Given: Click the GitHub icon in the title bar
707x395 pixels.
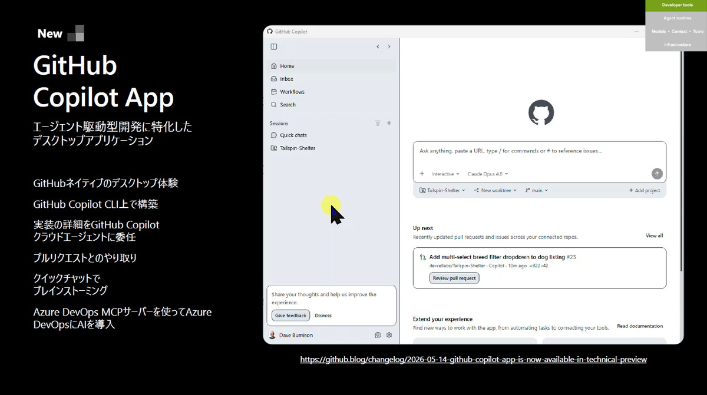Looking at the screenshot, I should pyautogui.click(x=270, y=31).
